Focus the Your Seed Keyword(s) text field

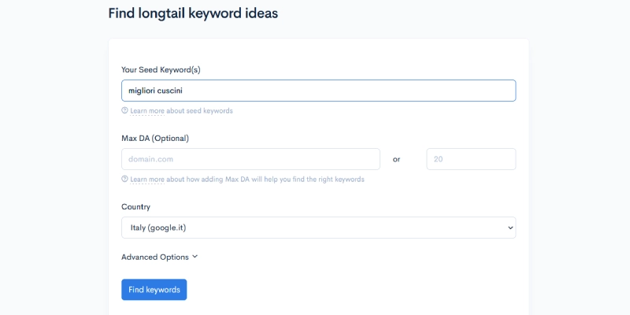tap(319, 91)
